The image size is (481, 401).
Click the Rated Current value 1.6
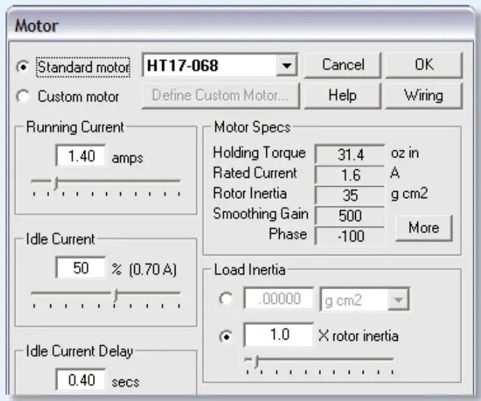pos(350,175)
